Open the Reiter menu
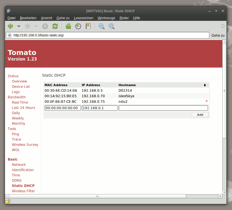 coord(124,18)
